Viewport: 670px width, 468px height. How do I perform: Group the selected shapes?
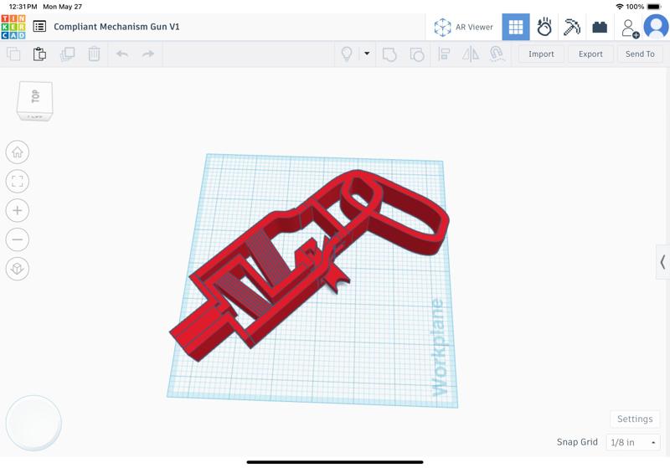[389, 54]
